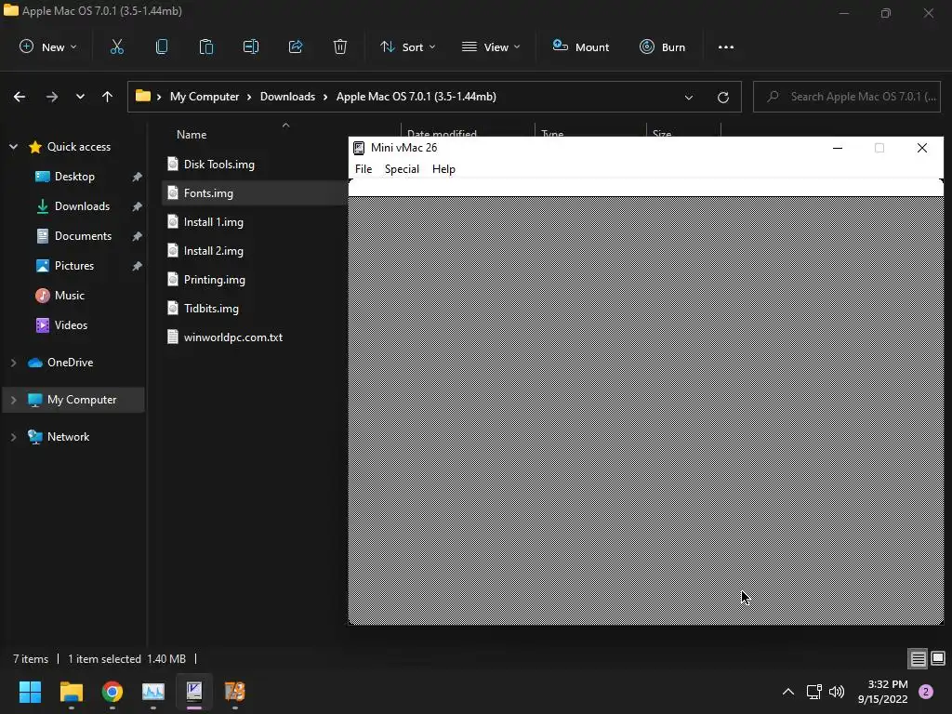Screen dimensions: 952x714
Task: Unpin Documents using its pin icon
Action: [x=138, y=236]
